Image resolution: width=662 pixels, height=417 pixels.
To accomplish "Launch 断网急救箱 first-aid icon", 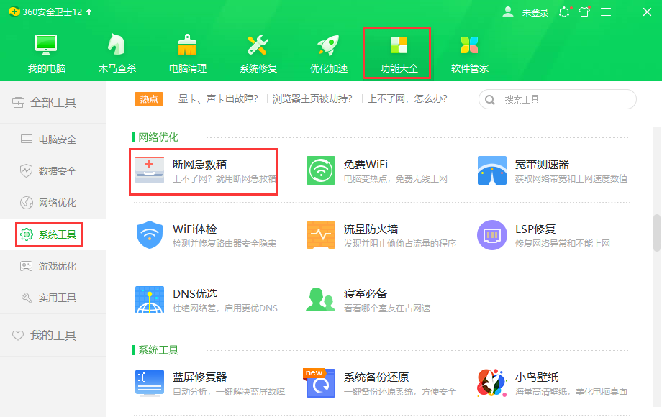I will coord(150,170).
